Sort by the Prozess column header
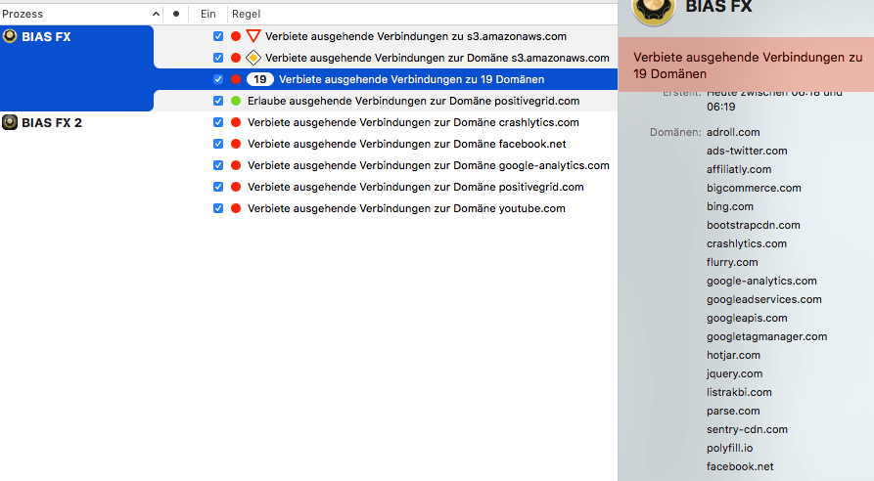Viewport: 874px width, 481px height. 23,14
